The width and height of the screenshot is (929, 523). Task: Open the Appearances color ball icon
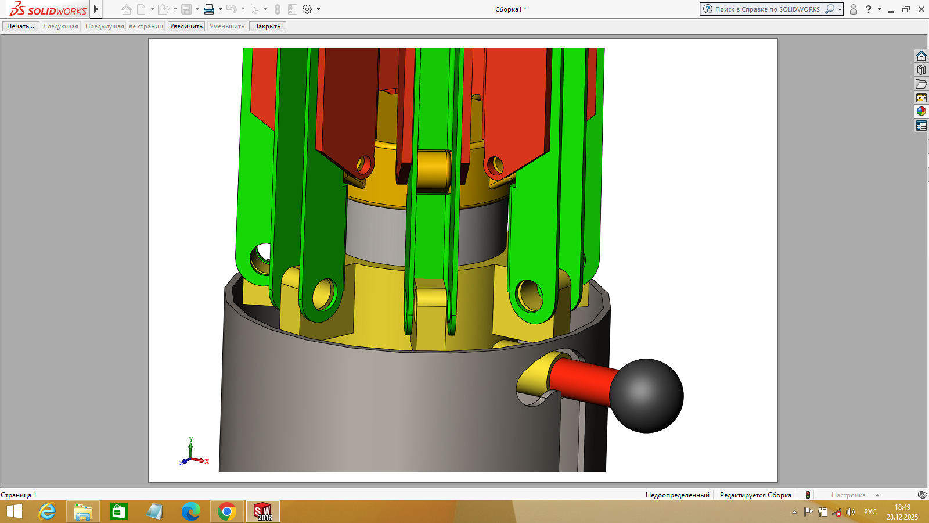(x=921, y=112)
